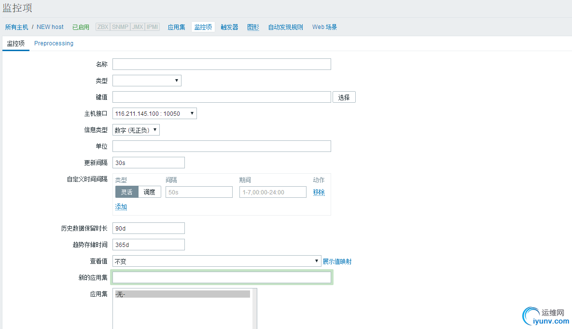
Task: Click the SNMP availability indicator
Action: 120,27
